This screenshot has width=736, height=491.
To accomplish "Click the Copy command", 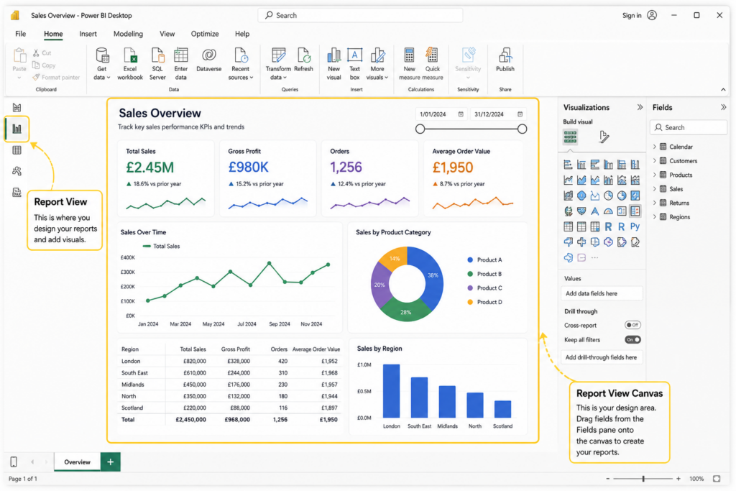I will 44,65.
